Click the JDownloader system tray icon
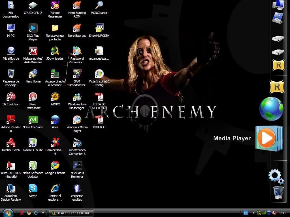The width and height of the screenshot is (290, 217). [x=259, y=213]
